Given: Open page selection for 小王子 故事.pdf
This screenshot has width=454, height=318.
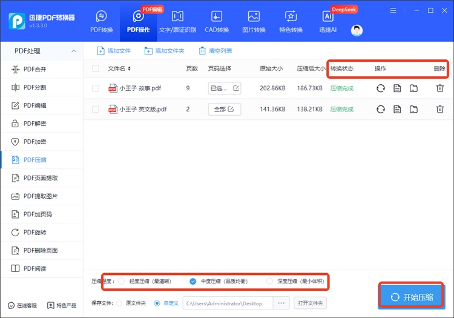Looking at the screenshot, I should [225, 88].
